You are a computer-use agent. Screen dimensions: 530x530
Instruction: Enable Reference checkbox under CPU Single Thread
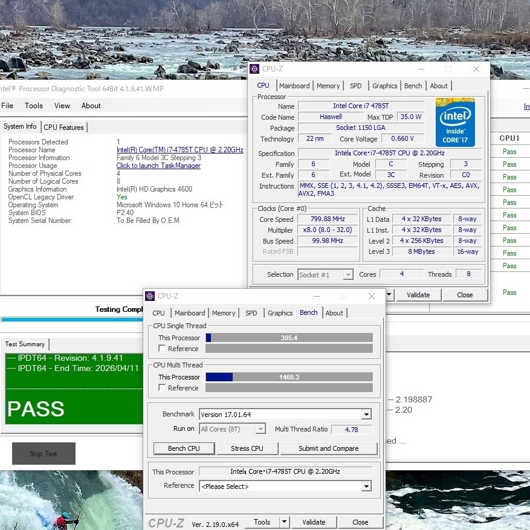[x=162, y=349]
